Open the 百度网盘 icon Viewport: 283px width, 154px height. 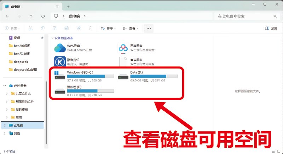123,48
